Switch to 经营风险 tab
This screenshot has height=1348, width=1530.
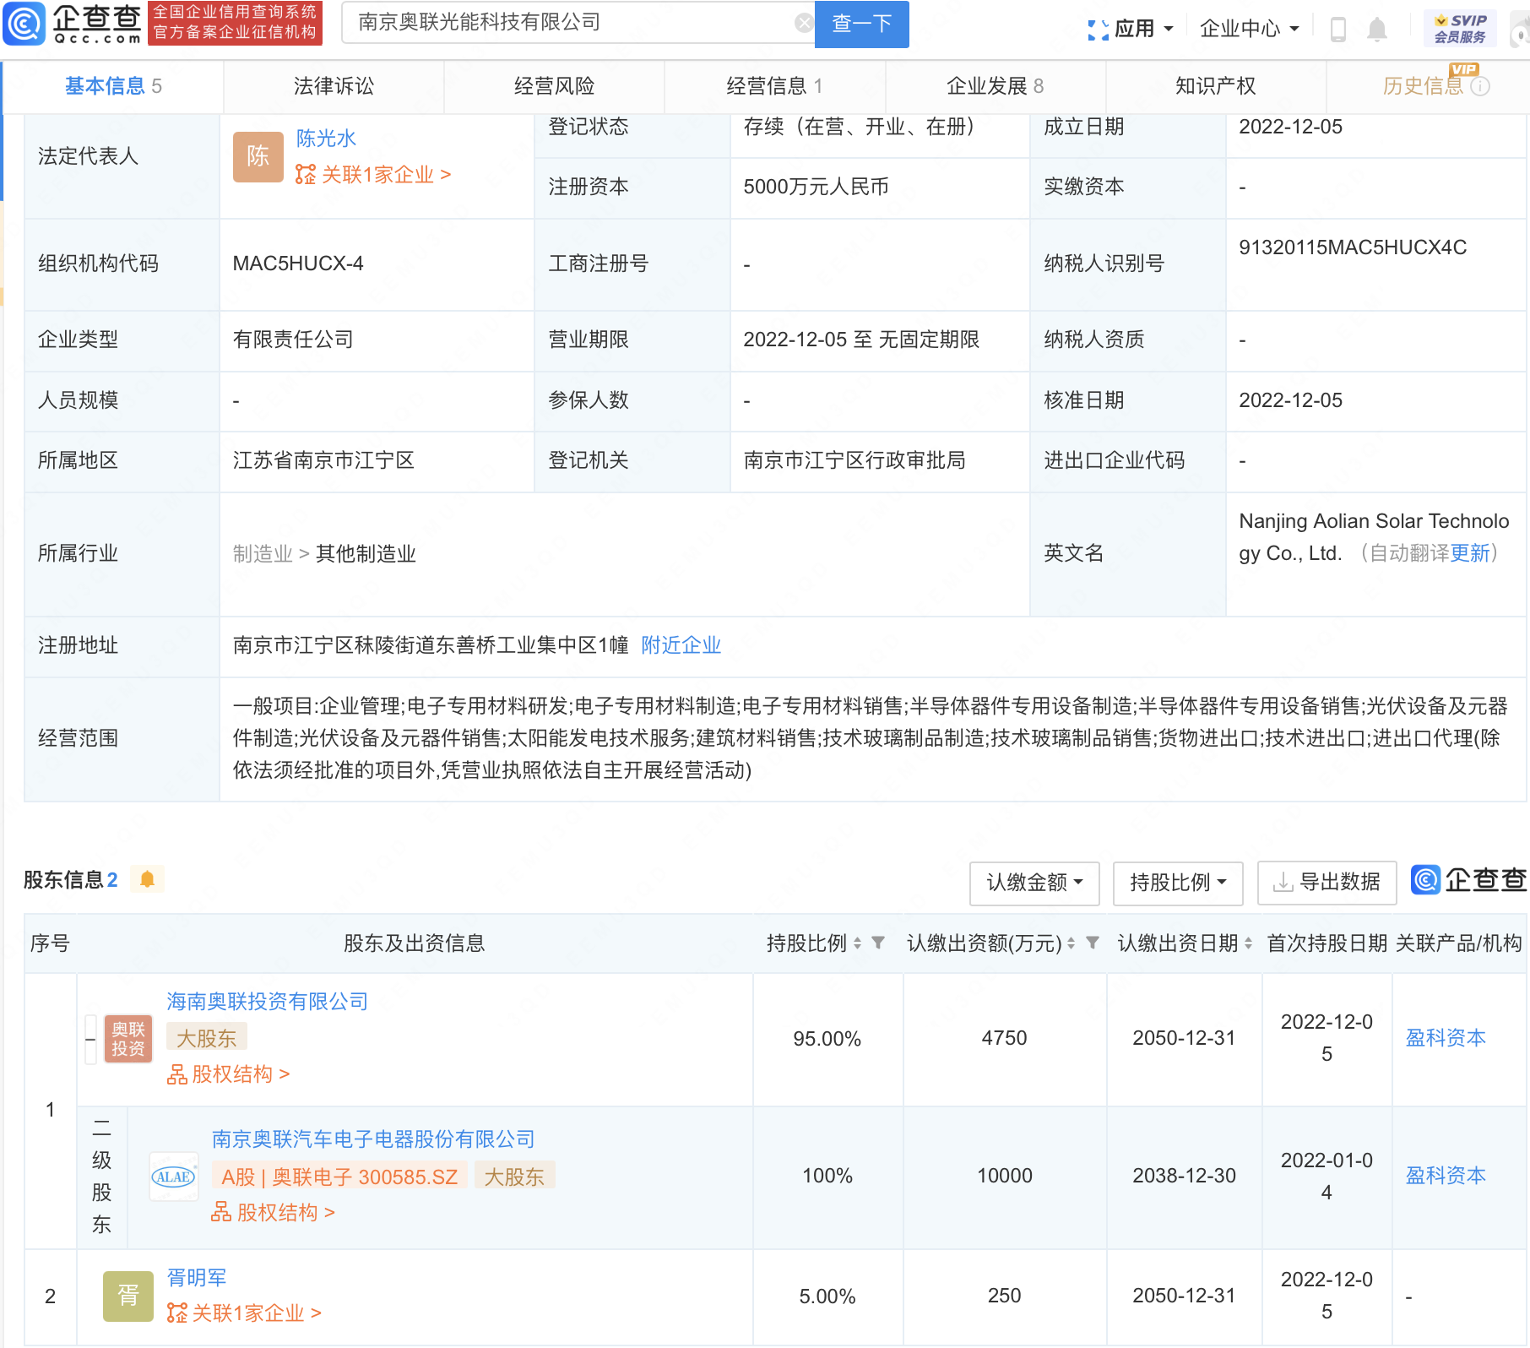coord(554,86)
